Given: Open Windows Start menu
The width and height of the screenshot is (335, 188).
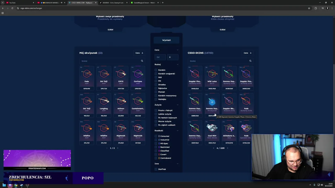Looking at the screenshot, I should pos(4,185).
